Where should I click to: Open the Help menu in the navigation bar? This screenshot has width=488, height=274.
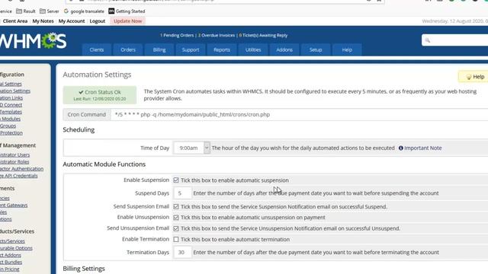pyautogui.click(x=347, y=49)
